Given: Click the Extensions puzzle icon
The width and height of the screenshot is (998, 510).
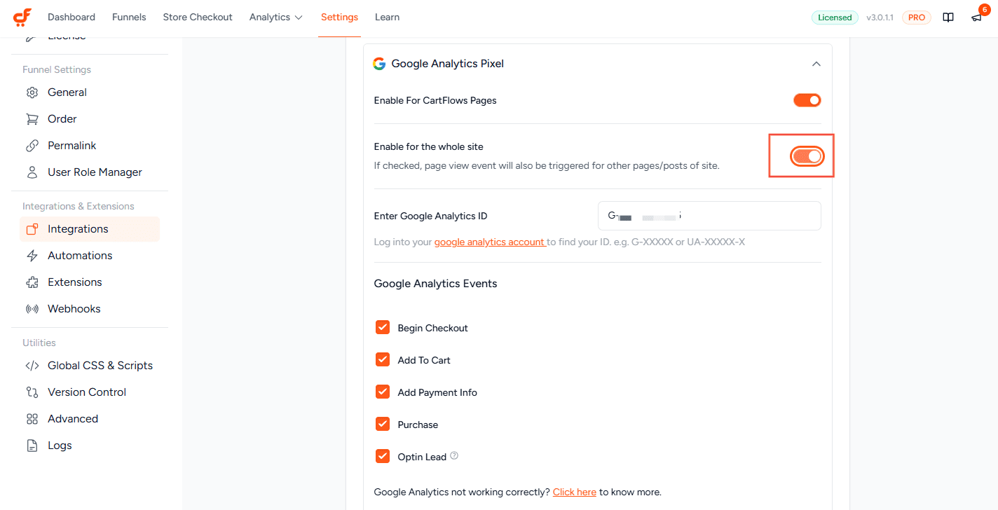Looking at the screenshot, I should click(x=32, y=282).
